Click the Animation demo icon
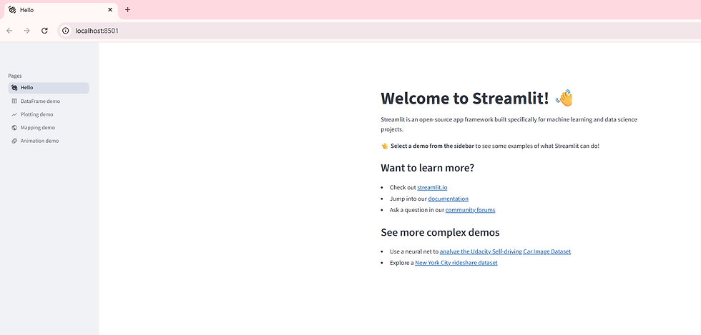 click(x=14, y=141)
